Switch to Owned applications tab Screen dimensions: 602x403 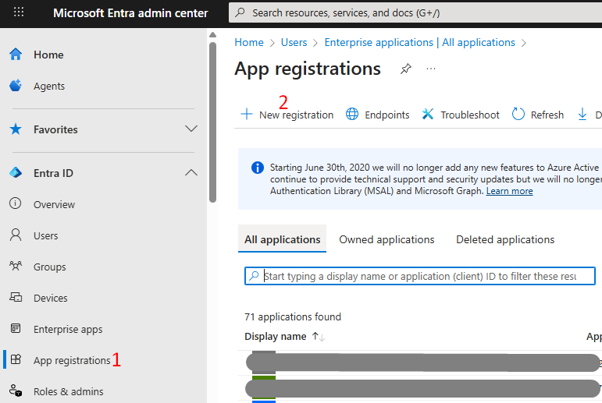386,239
